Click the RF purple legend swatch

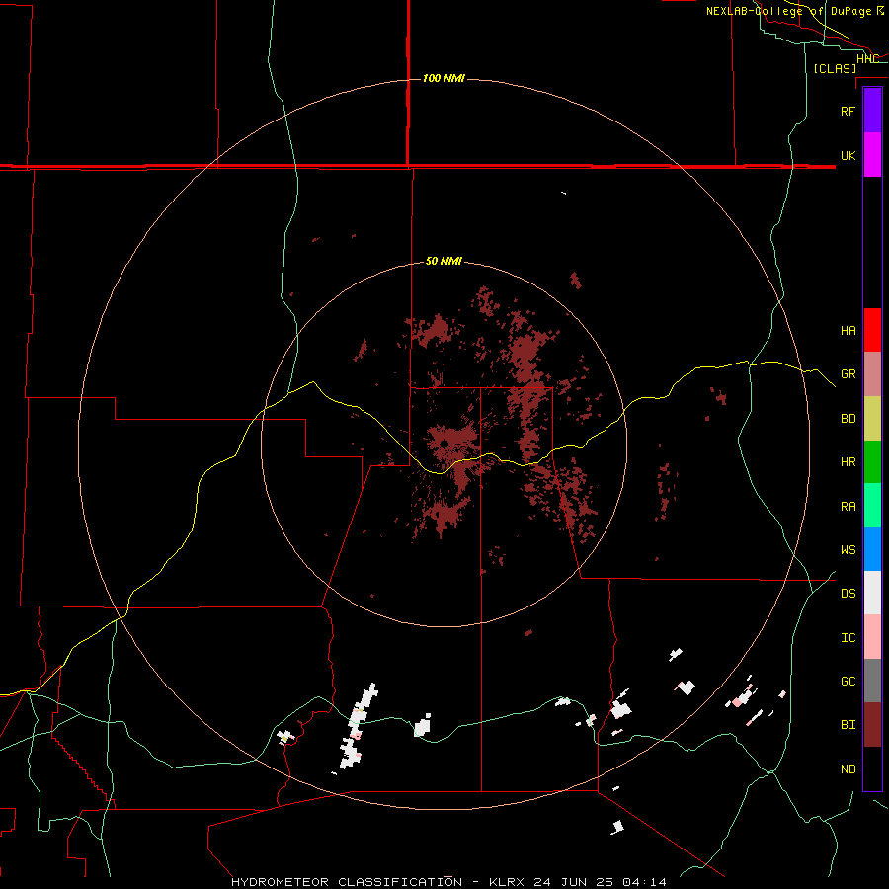coord(872,111)
